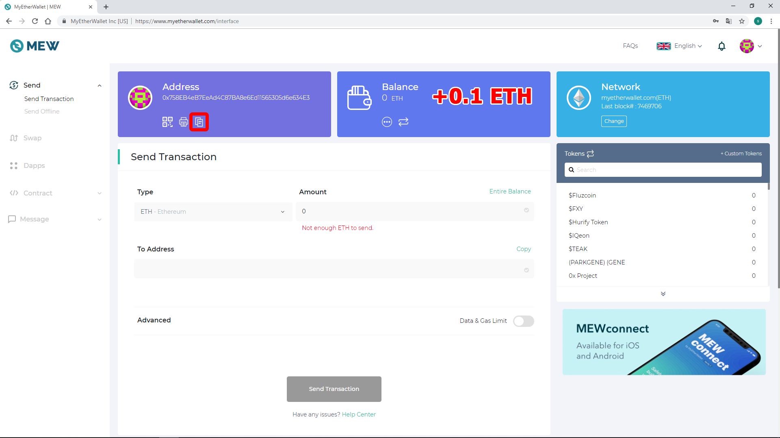
Task: Select the Send menu heading
Action: 32,85
